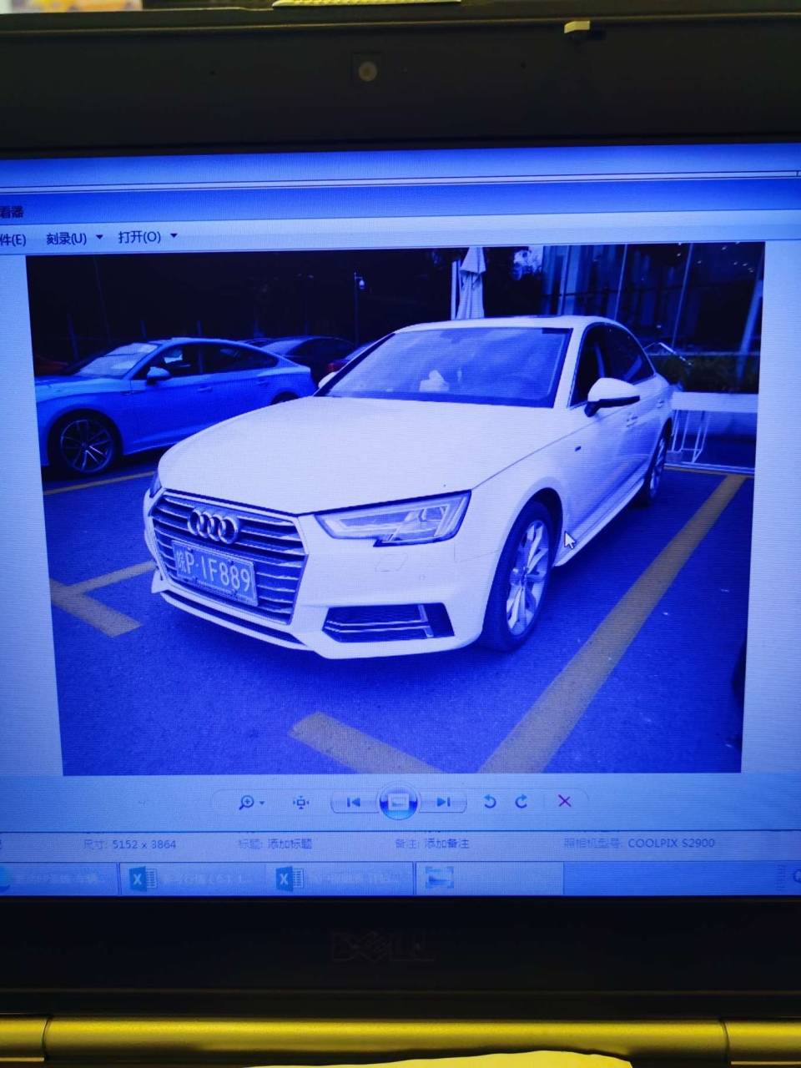Open the partly visible 件(E) menu
This screenshot has height=1068, width=801.
[13, 239]
